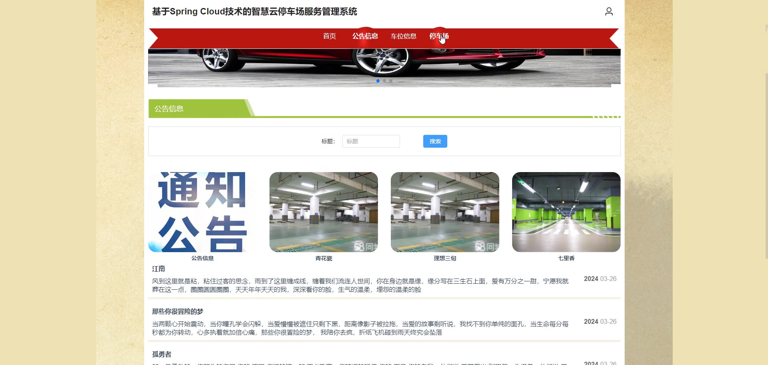768x365 pixels.
Task: Click the 2024 03-26 date of 那些你很冒险的梦
Action: click(x=600, y=321)
